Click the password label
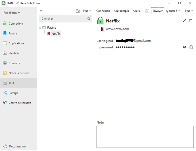Viewport: 196px width, 151px height. [x=106, y=47]
